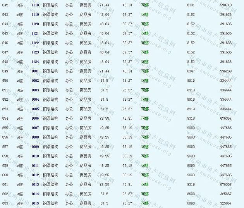Click 可售 status for room 1001

145,71
